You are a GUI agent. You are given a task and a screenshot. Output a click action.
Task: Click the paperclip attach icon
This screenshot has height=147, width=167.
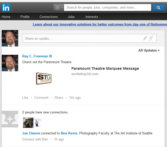[151, 38]
